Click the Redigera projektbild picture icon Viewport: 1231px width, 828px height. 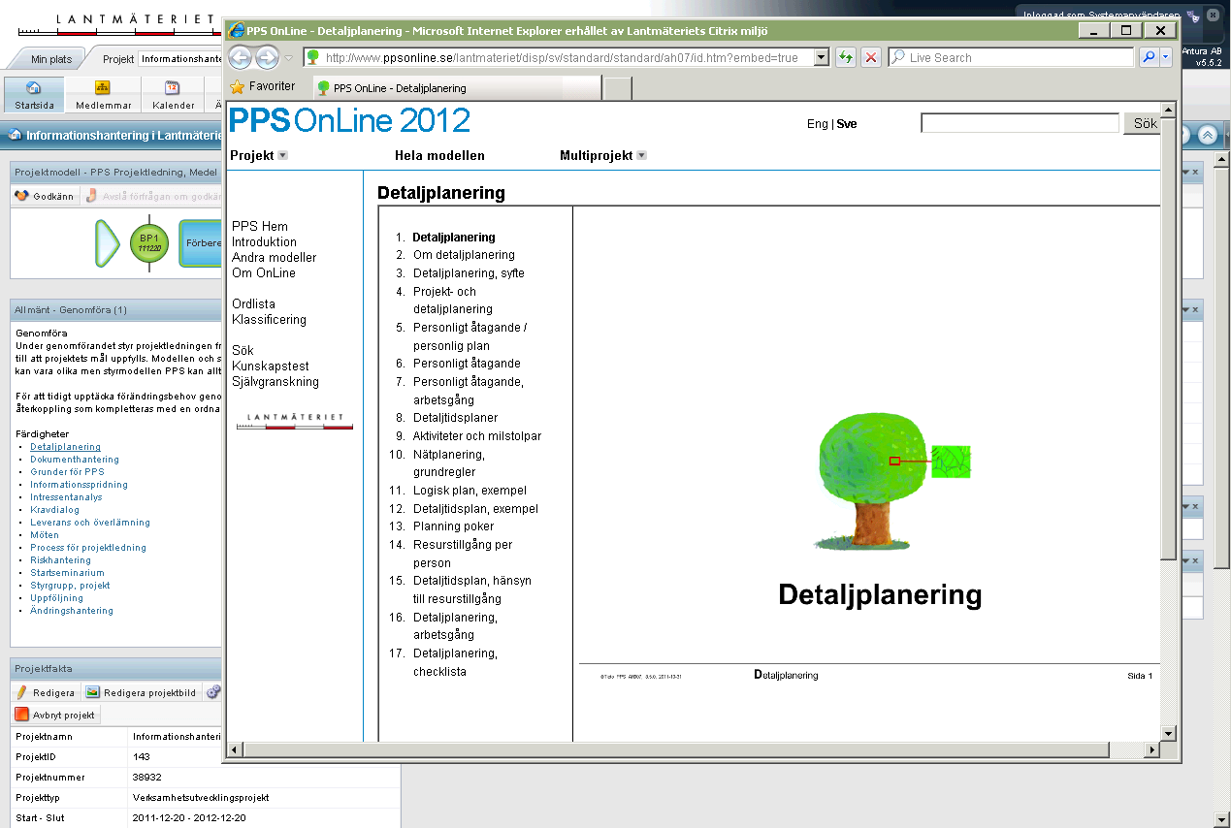tap(93, 692)
